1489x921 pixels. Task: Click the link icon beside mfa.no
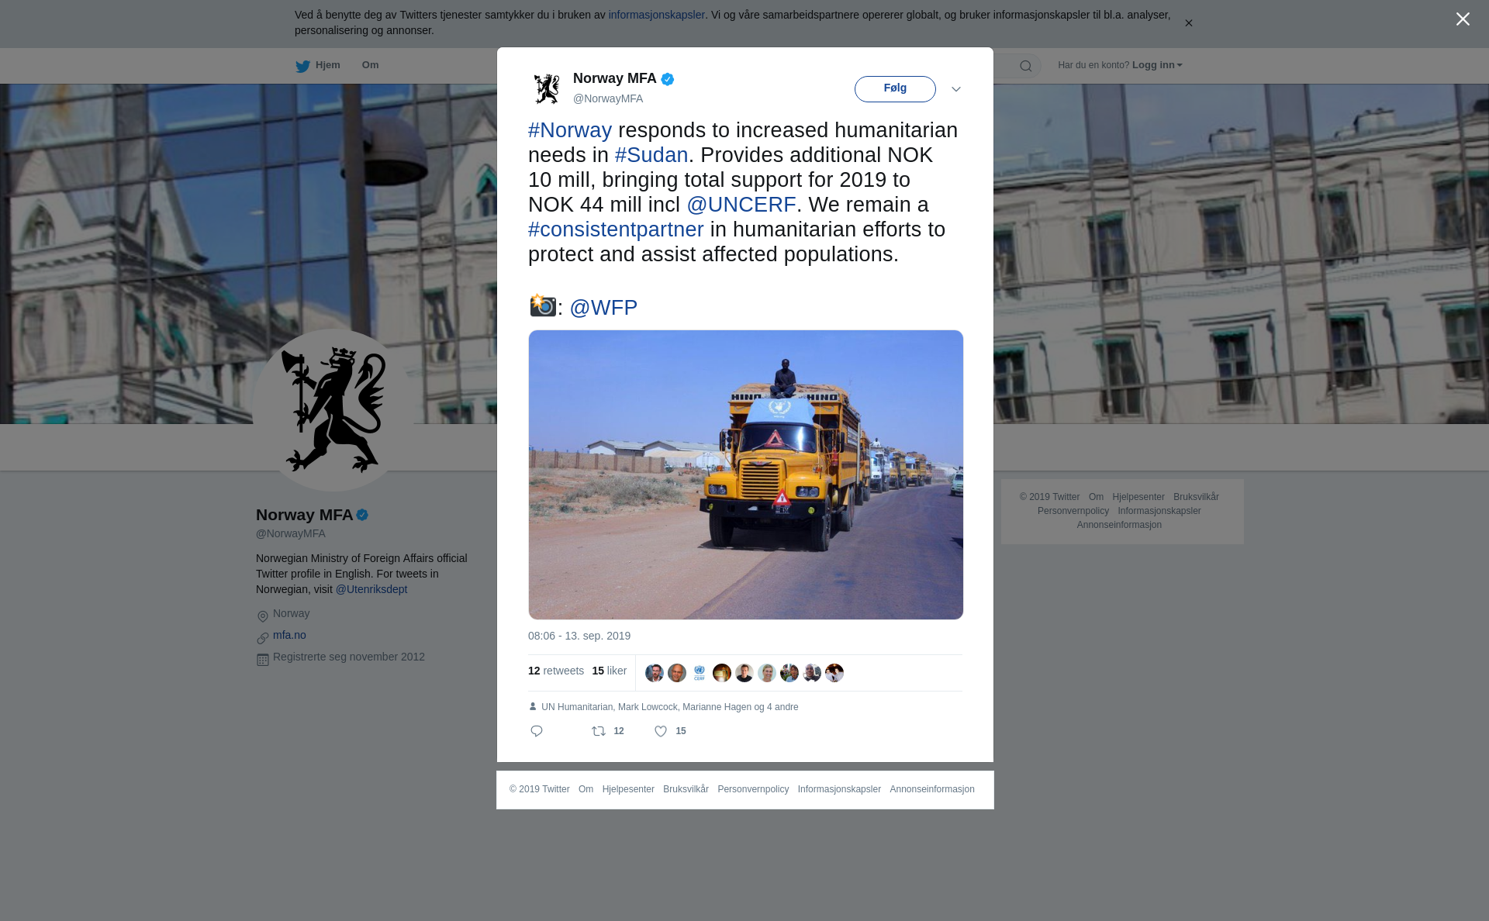[263, 638]
